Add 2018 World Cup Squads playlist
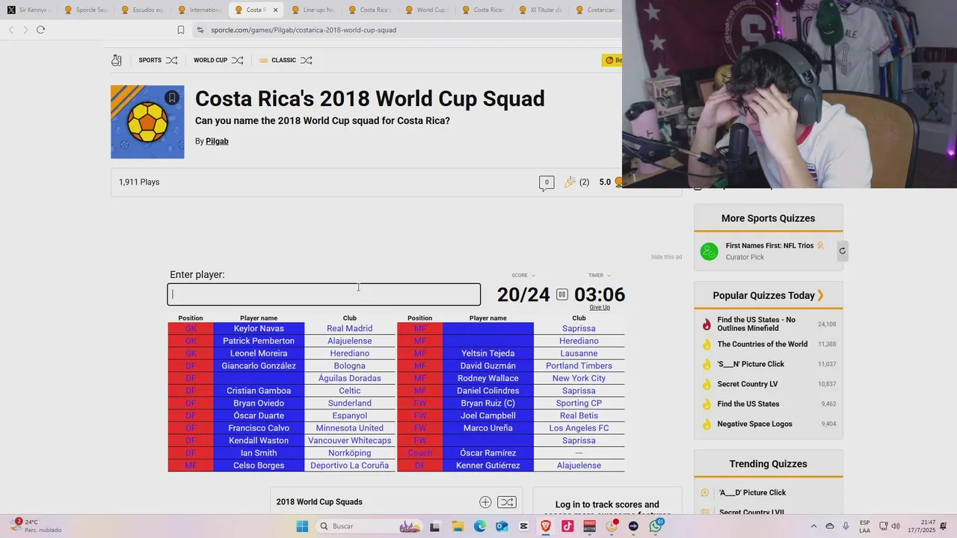The width and height of the screenshot is (957, 538). click(485, 502)
